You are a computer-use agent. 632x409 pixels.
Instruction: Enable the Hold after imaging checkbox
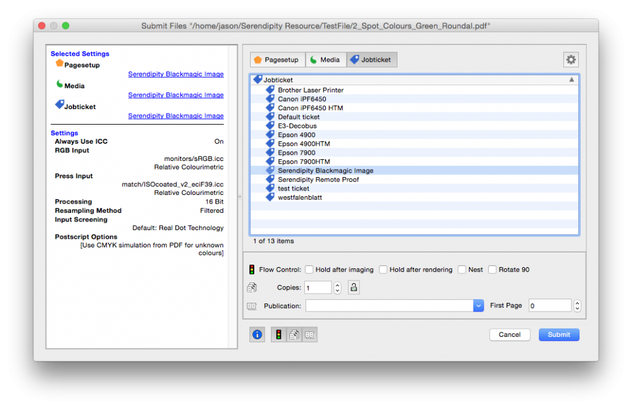[309, 269]
